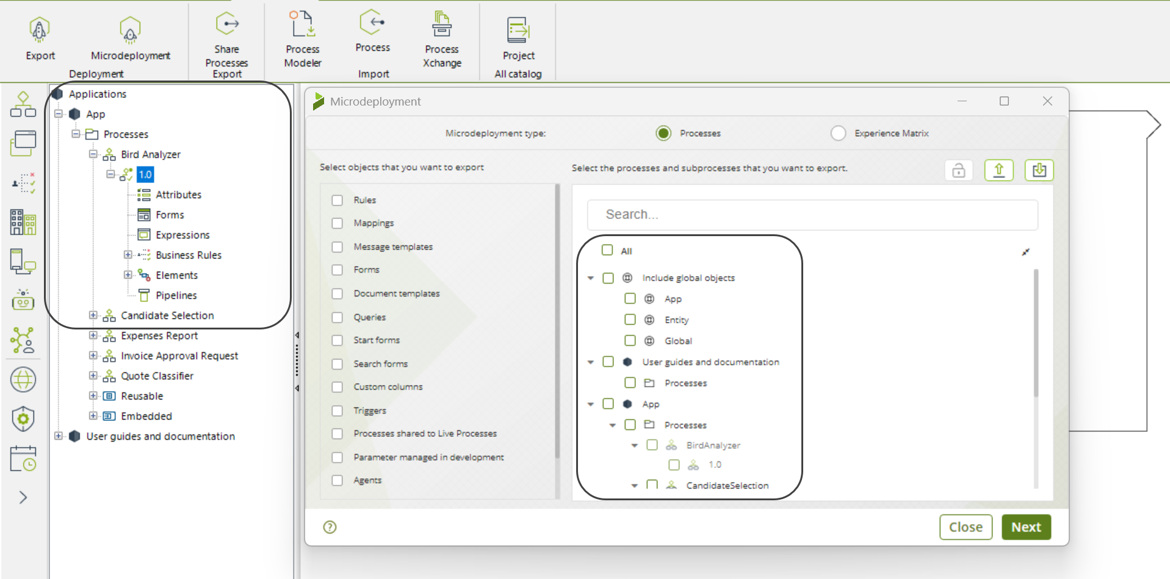Collapse the Include global objects group

coord(591,278)
